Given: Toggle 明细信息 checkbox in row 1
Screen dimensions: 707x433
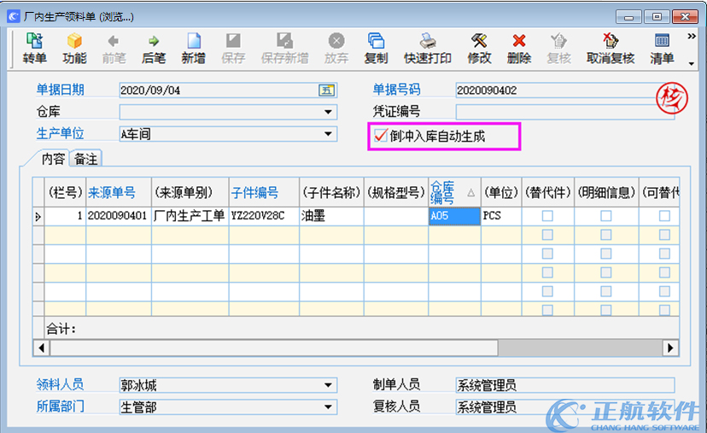Looking at the screenshot, I should coord(606,216).
